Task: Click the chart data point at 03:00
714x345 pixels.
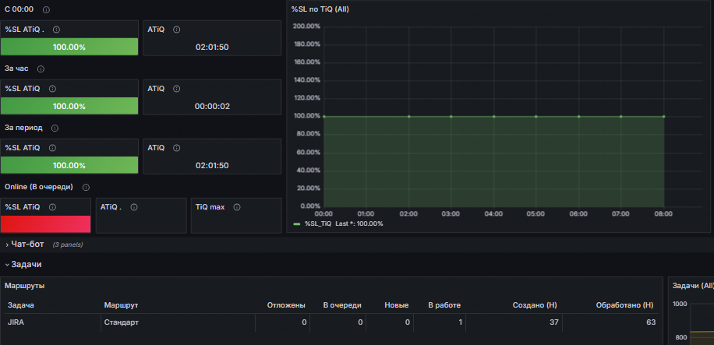Action: click(451, 117)
